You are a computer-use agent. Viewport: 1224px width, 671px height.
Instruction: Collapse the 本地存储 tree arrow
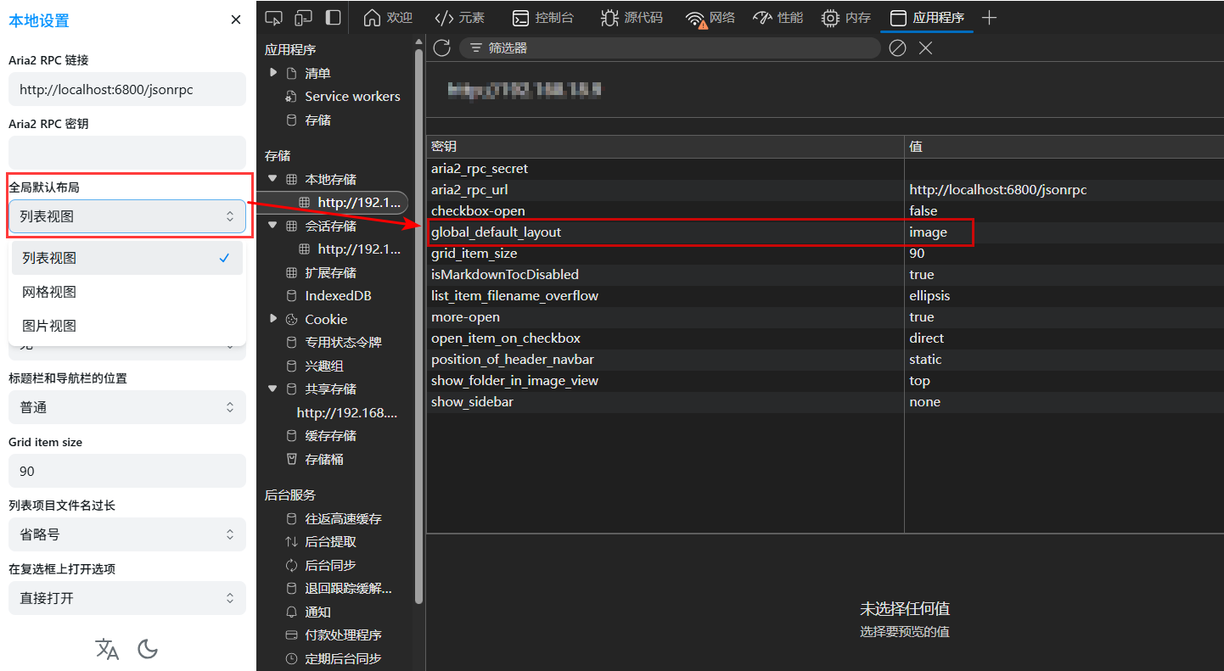(x=273, y=179)
